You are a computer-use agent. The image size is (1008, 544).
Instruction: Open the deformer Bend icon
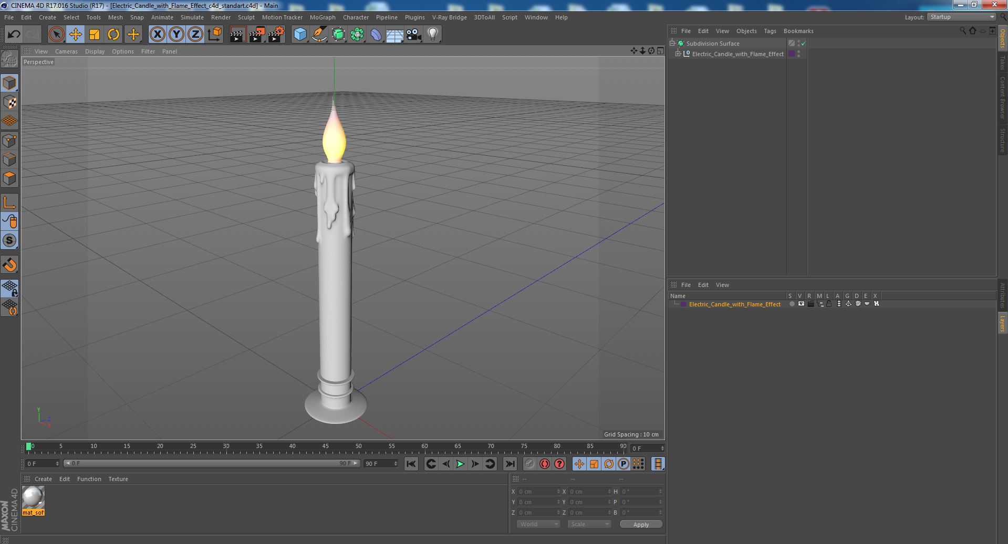click(376, 35)
